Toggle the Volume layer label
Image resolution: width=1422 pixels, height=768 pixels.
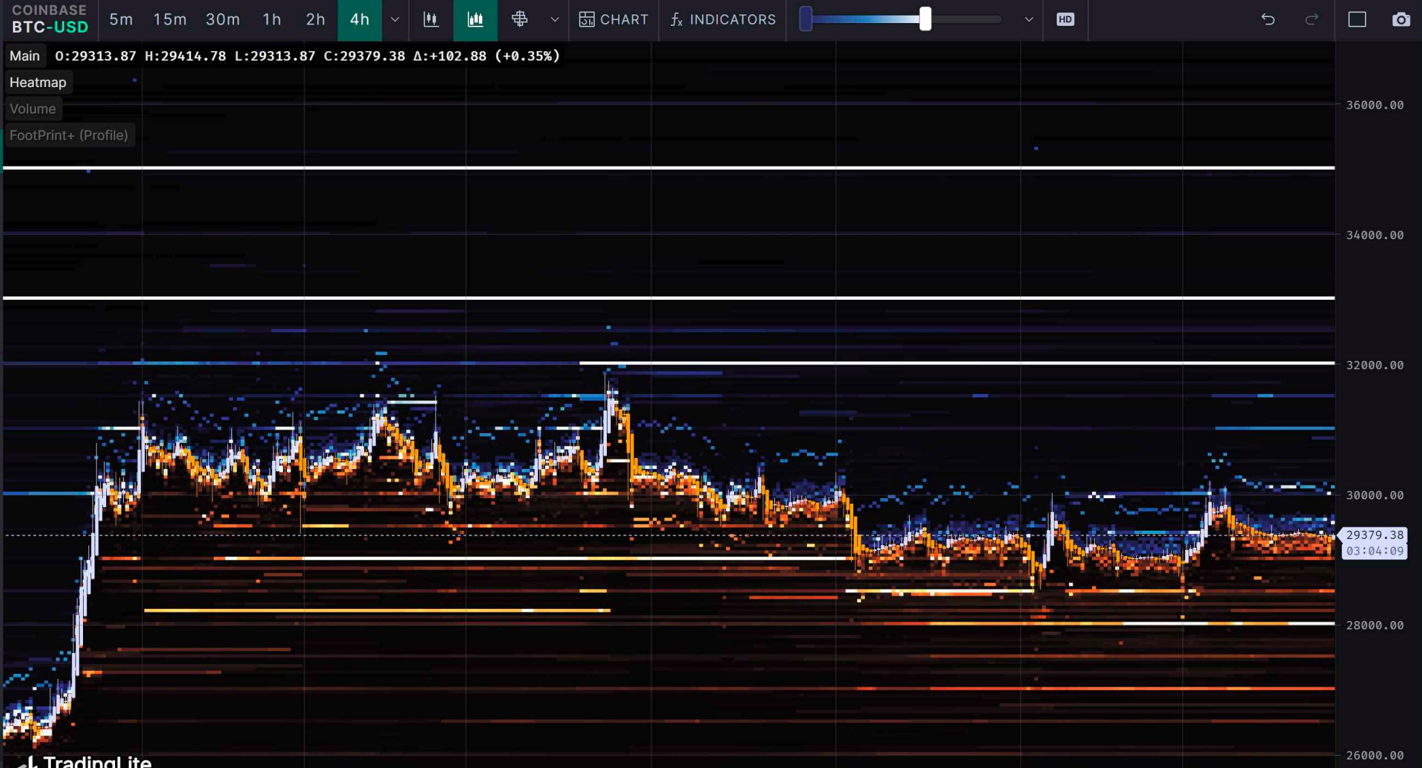[x=33, y=109]
